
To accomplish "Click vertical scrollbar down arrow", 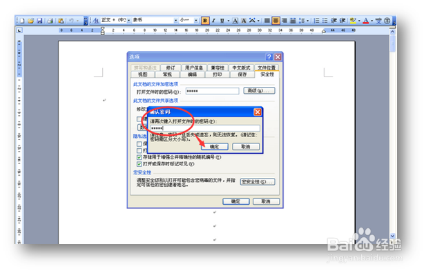I will pyautogui.click(x=393, y=236).
